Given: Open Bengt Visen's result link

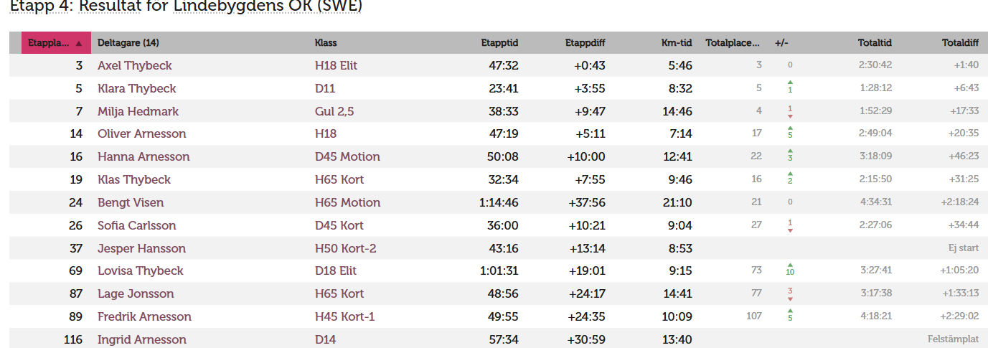Looking at the screenshot, I should 131,202.
